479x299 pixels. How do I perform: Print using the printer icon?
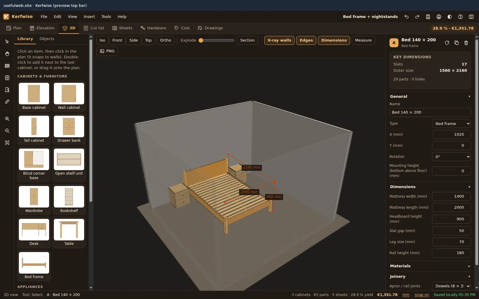[x=439, y=17]
